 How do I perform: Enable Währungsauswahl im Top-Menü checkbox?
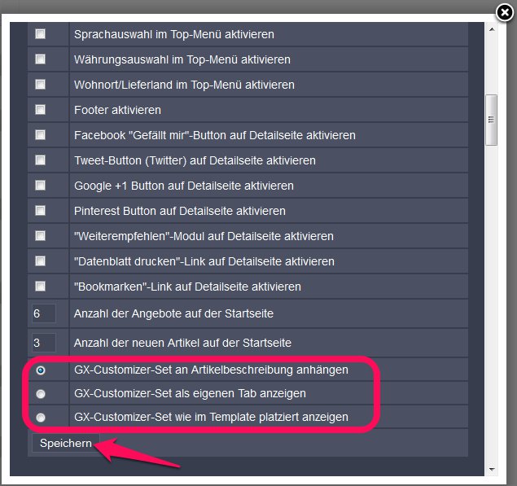click(40, 59)
